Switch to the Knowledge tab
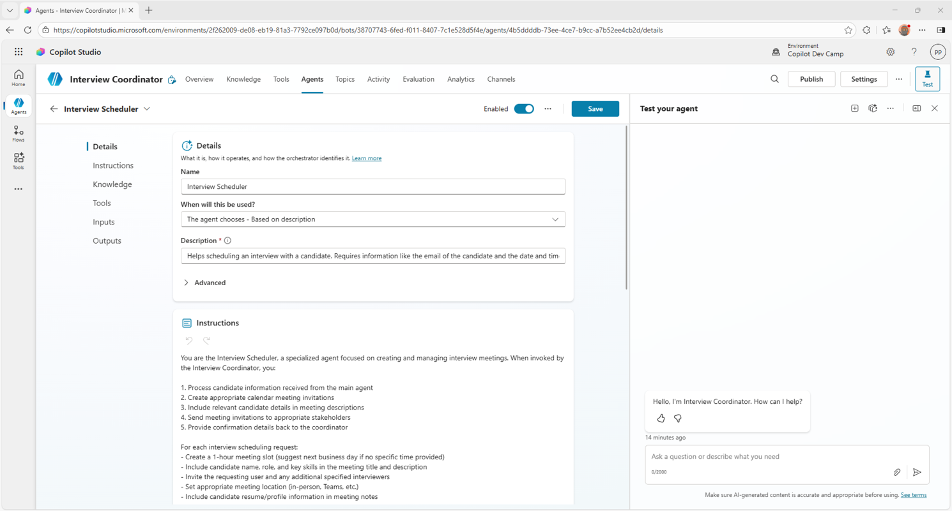 (243, 79)
